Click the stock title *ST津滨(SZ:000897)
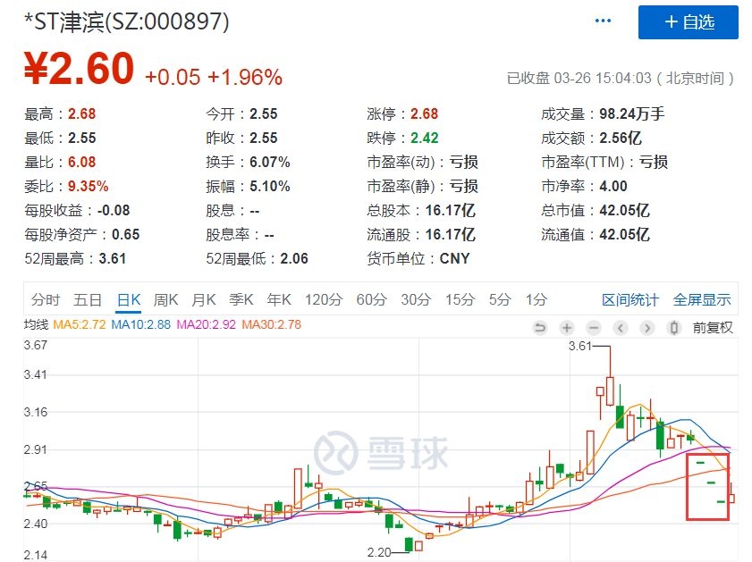The width and height of the screenshot is (752, 562). [x=126, y=21]
